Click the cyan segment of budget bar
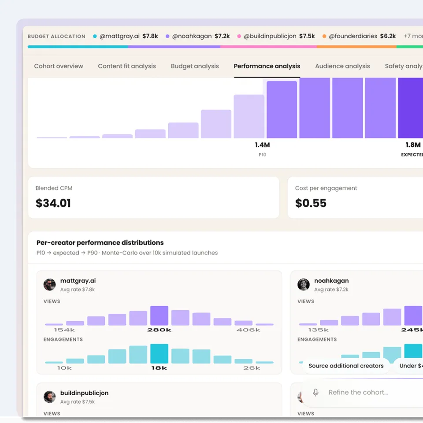This screenshot has width=423, height=423. (x=78, y=47)
